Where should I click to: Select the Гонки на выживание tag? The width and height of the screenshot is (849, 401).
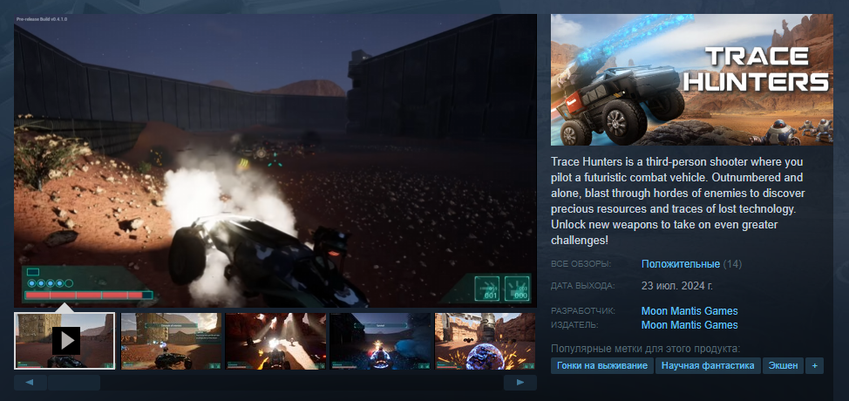tap(602, 366)
